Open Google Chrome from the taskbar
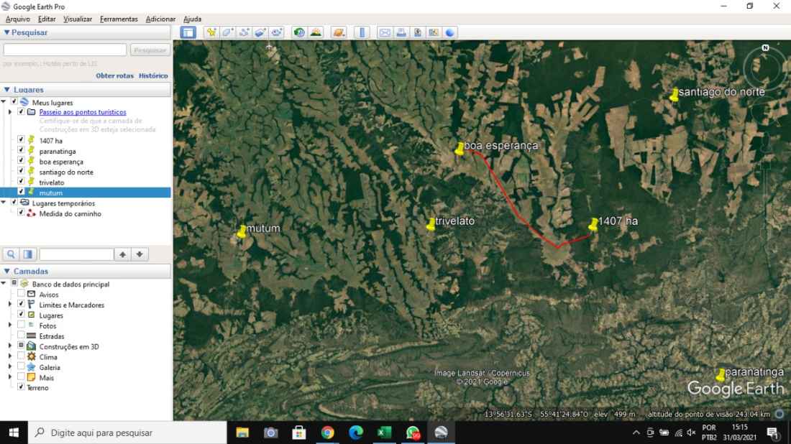 pyautogui.click(x=327, y=433)
